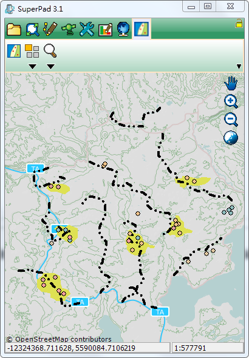The width and height of the screenshot is (249, 358).
Task: Open the globe network icon
Action: click(123, 29)
